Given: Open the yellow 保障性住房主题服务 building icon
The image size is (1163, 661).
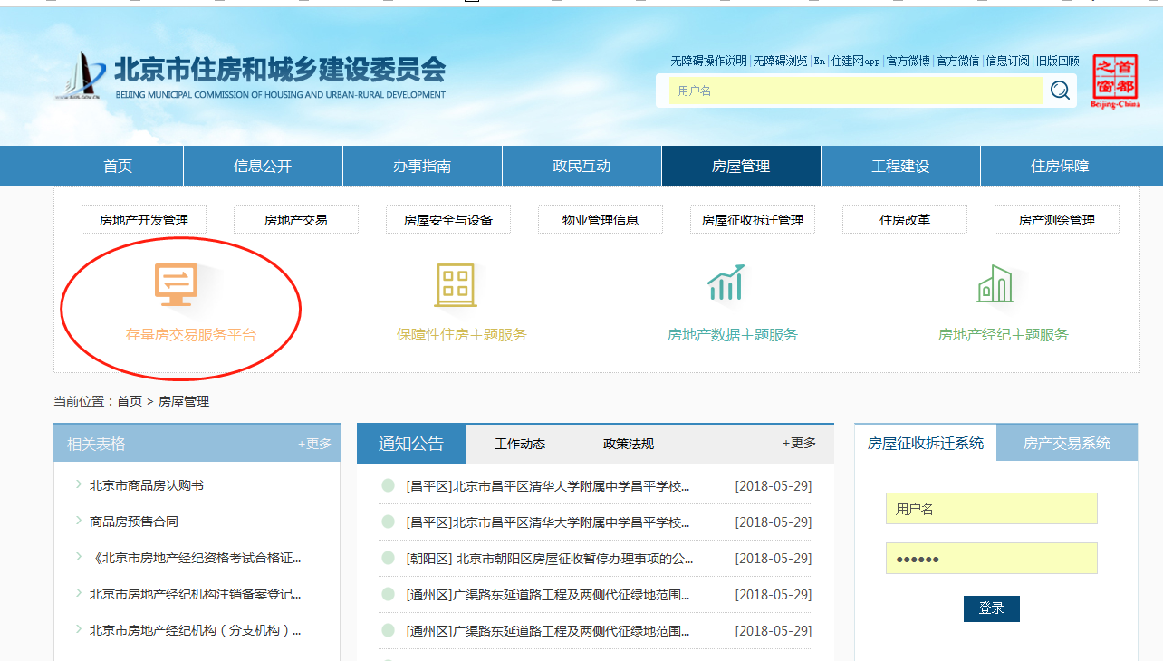Looking at the screenshot, I should pyautogui.click(x=456, y=283).
